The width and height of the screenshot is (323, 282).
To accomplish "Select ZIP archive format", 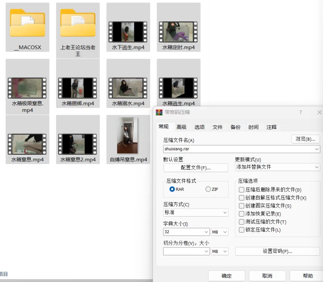I will tap(208, 189).
